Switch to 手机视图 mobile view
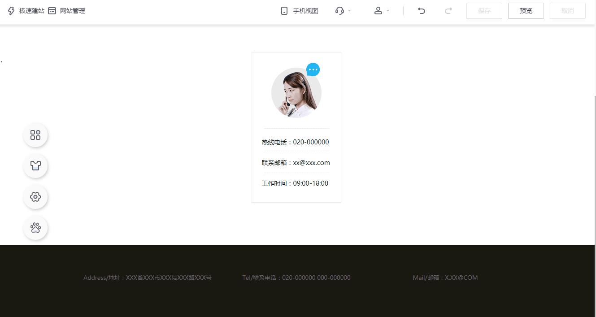 (305, 11)
